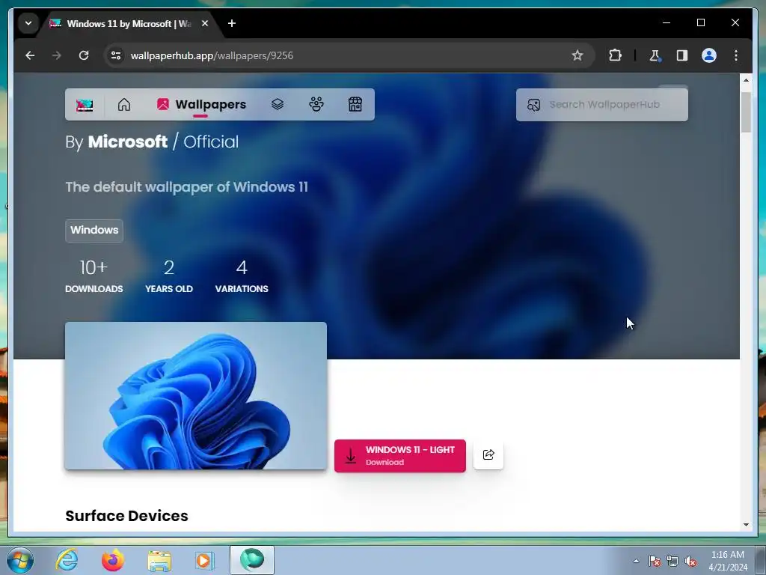Open Windows Media Player from taskbar
The height and width of the screenshot is (575, 766).
click(205, 560)
